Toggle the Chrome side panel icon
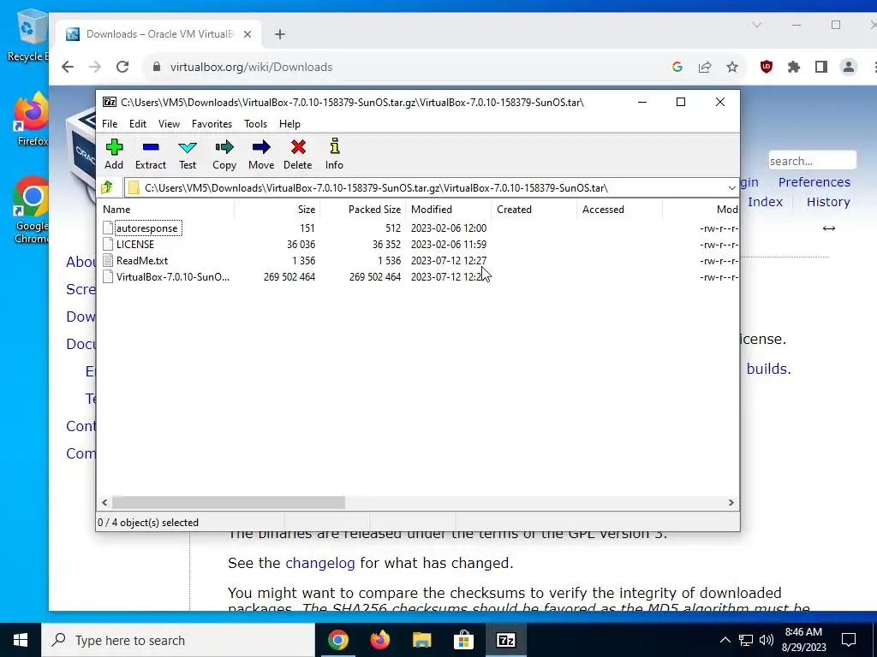877x657 pixels. (821, 67)
